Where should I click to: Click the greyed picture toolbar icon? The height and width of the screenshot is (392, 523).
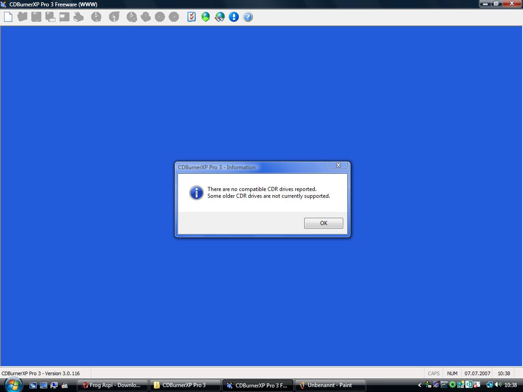(64, 17)
